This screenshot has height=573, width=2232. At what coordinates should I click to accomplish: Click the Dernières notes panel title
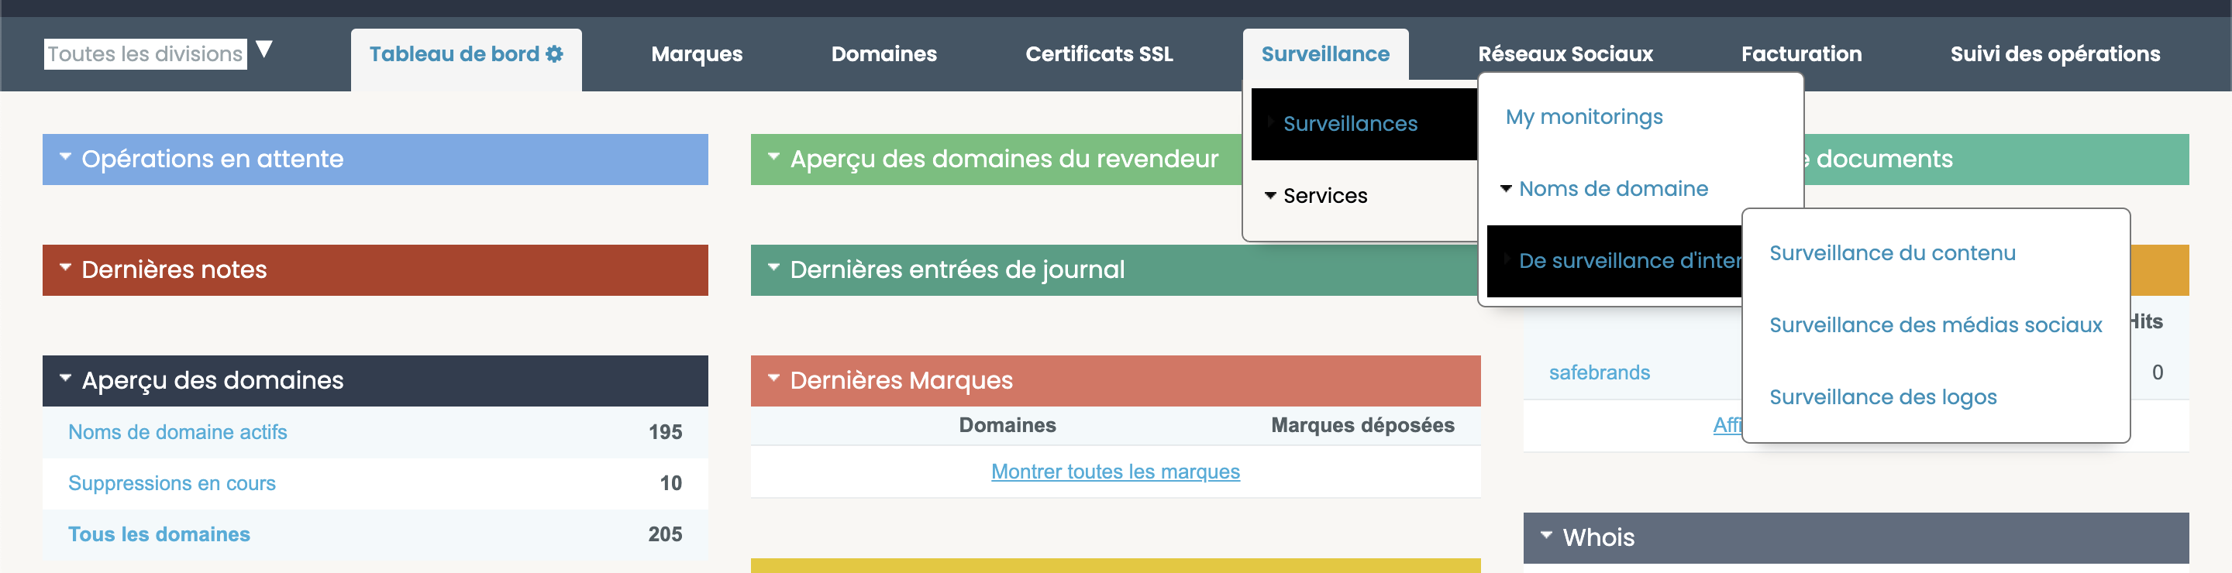(174, 270)
